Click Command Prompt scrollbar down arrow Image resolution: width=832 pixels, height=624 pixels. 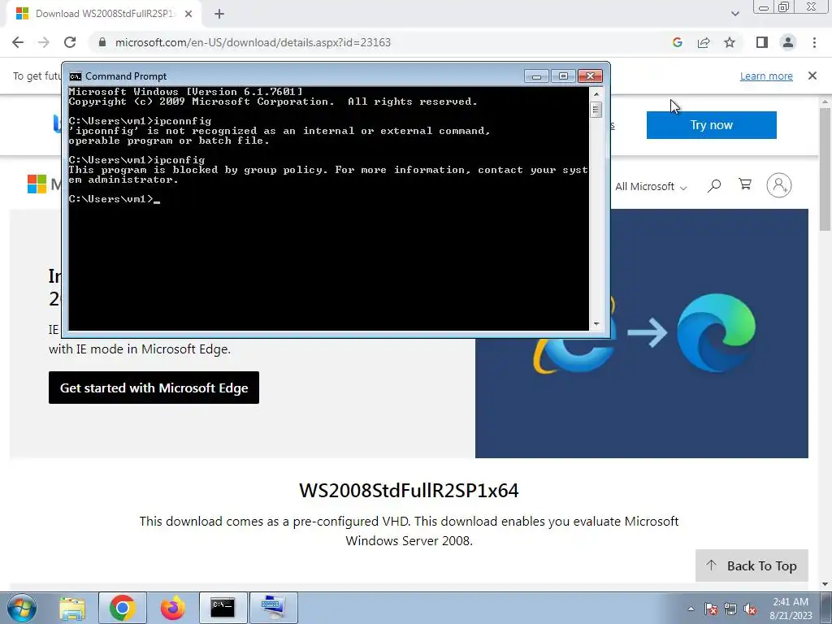(x=596, y=323)
